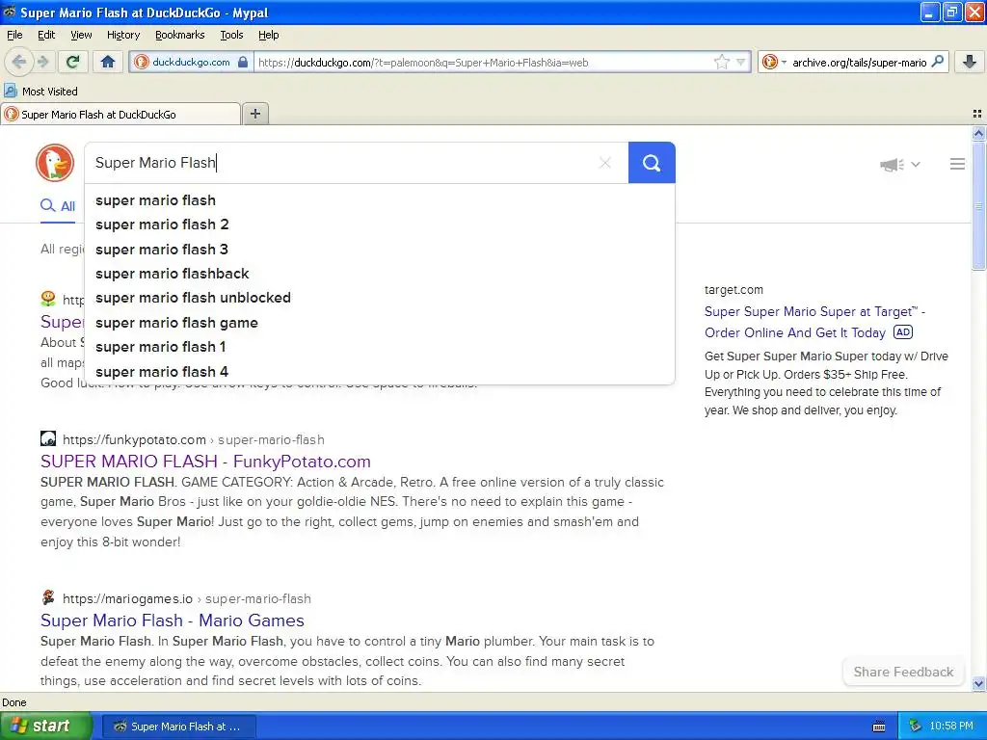Click the FunkyPotato result favicon

[48, 438]
